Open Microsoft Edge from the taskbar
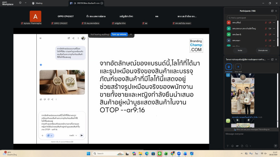This screenshot has height=157, width=280. [x=147, y=154]
